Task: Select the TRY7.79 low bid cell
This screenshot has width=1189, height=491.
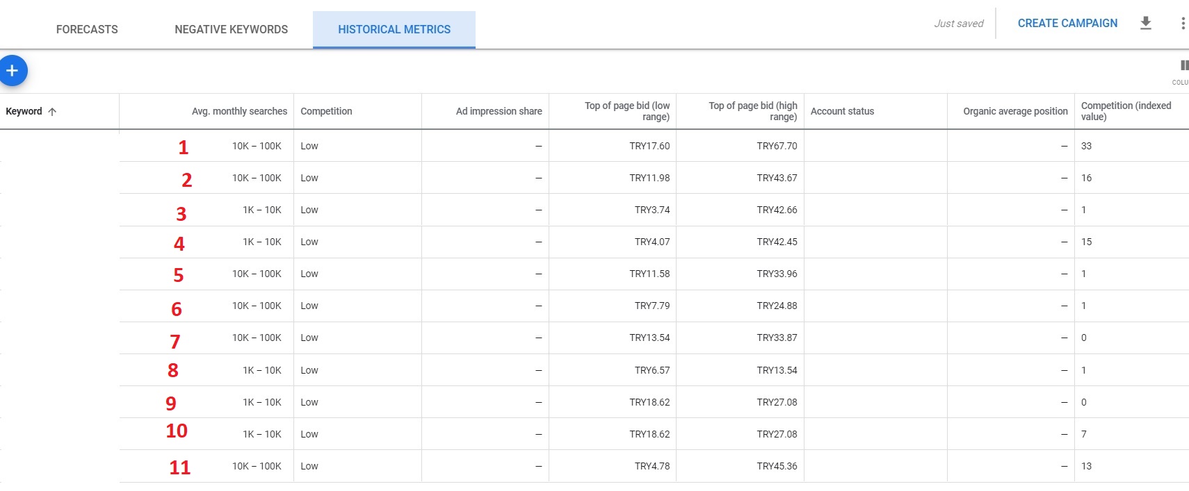Action: (652, 306)
